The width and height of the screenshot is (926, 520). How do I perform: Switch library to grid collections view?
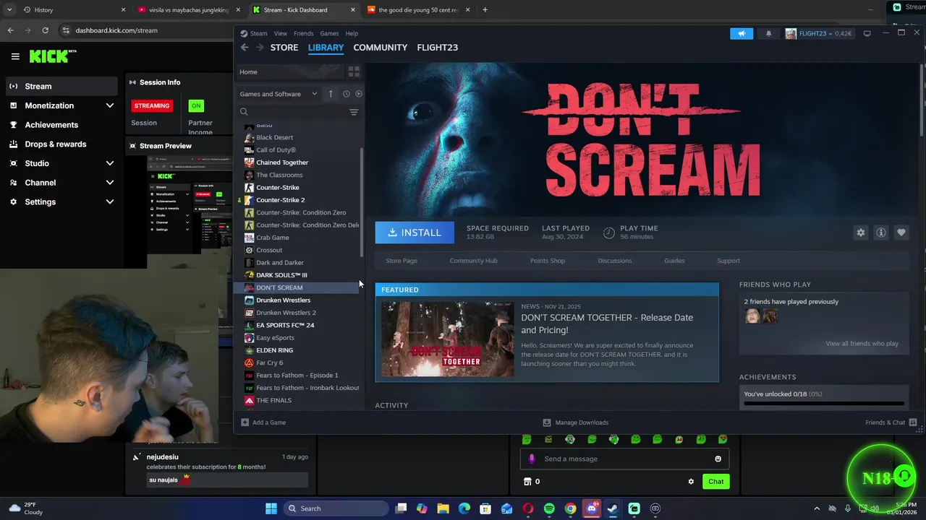(x=354, y=71)
